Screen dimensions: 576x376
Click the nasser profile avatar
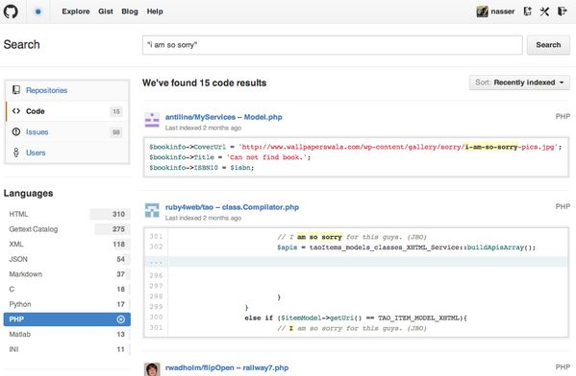point(482,12)
